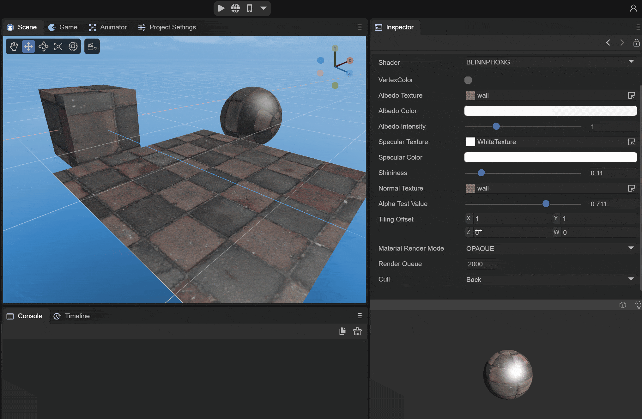The image size is (642, 419).
Task: Click the mobile device preview icon
Action: pyautogui.click(x=250, y=8)
